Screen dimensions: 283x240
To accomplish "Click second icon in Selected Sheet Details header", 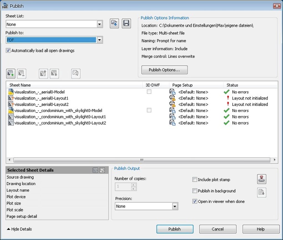I will [102, 170].
